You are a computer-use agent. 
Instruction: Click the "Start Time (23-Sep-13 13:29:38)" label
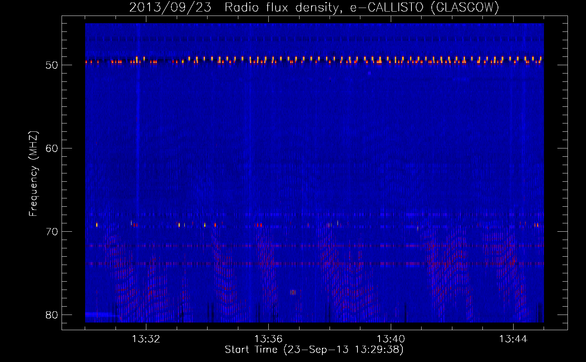click(314, 350)
